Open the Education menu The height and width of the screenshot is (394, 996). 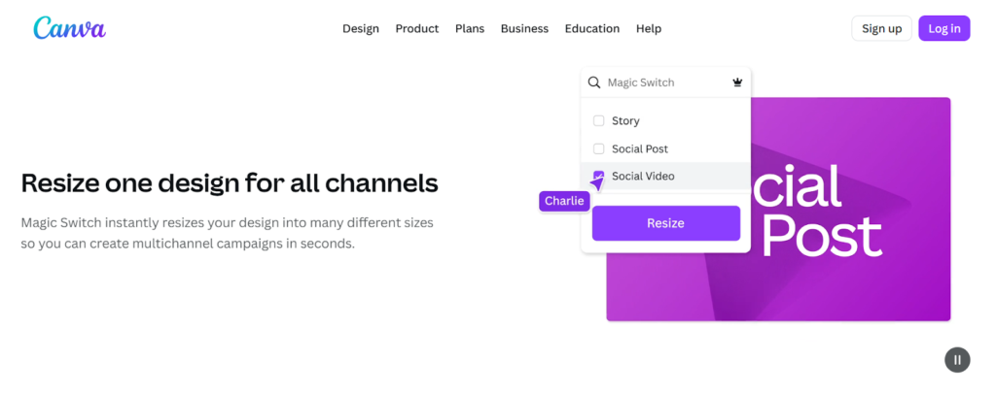point(592,28)
